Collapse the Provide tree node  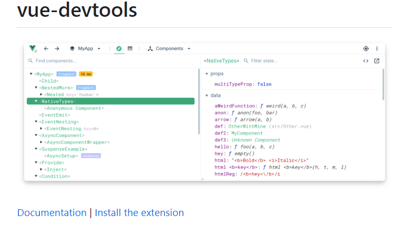(36, 163)
